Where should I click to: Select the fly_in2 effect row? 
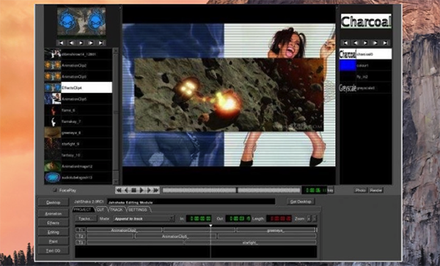pos(366,76)
